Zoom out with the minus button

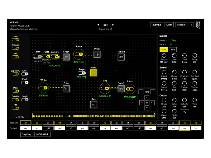[141, 92]
